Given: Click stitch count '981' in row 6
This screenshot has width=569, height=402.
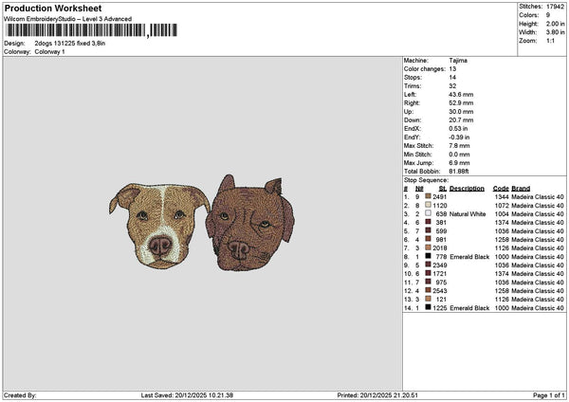Looking at the screenshot, I should [x=441, y=240].
